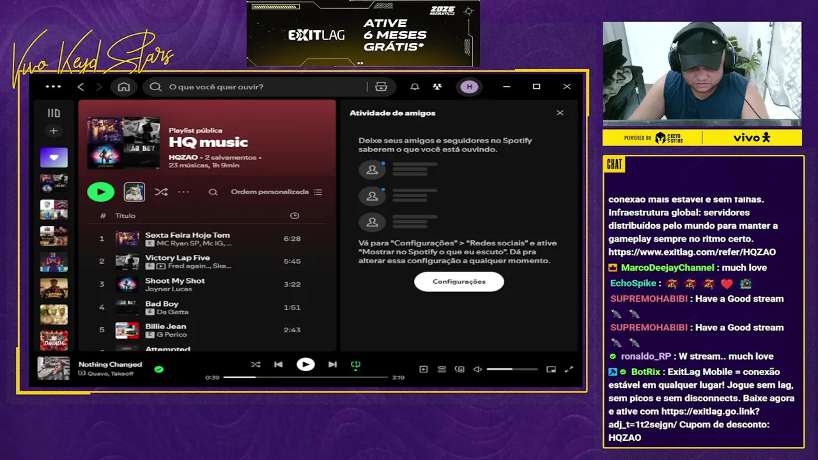The height and width of the screenshot is (460, 818).
Task: Click the duration clock column header
Action: click(295, 216)
